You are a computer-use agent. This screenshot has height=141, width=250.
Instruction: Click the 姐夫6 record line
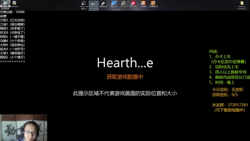[12, 49]
